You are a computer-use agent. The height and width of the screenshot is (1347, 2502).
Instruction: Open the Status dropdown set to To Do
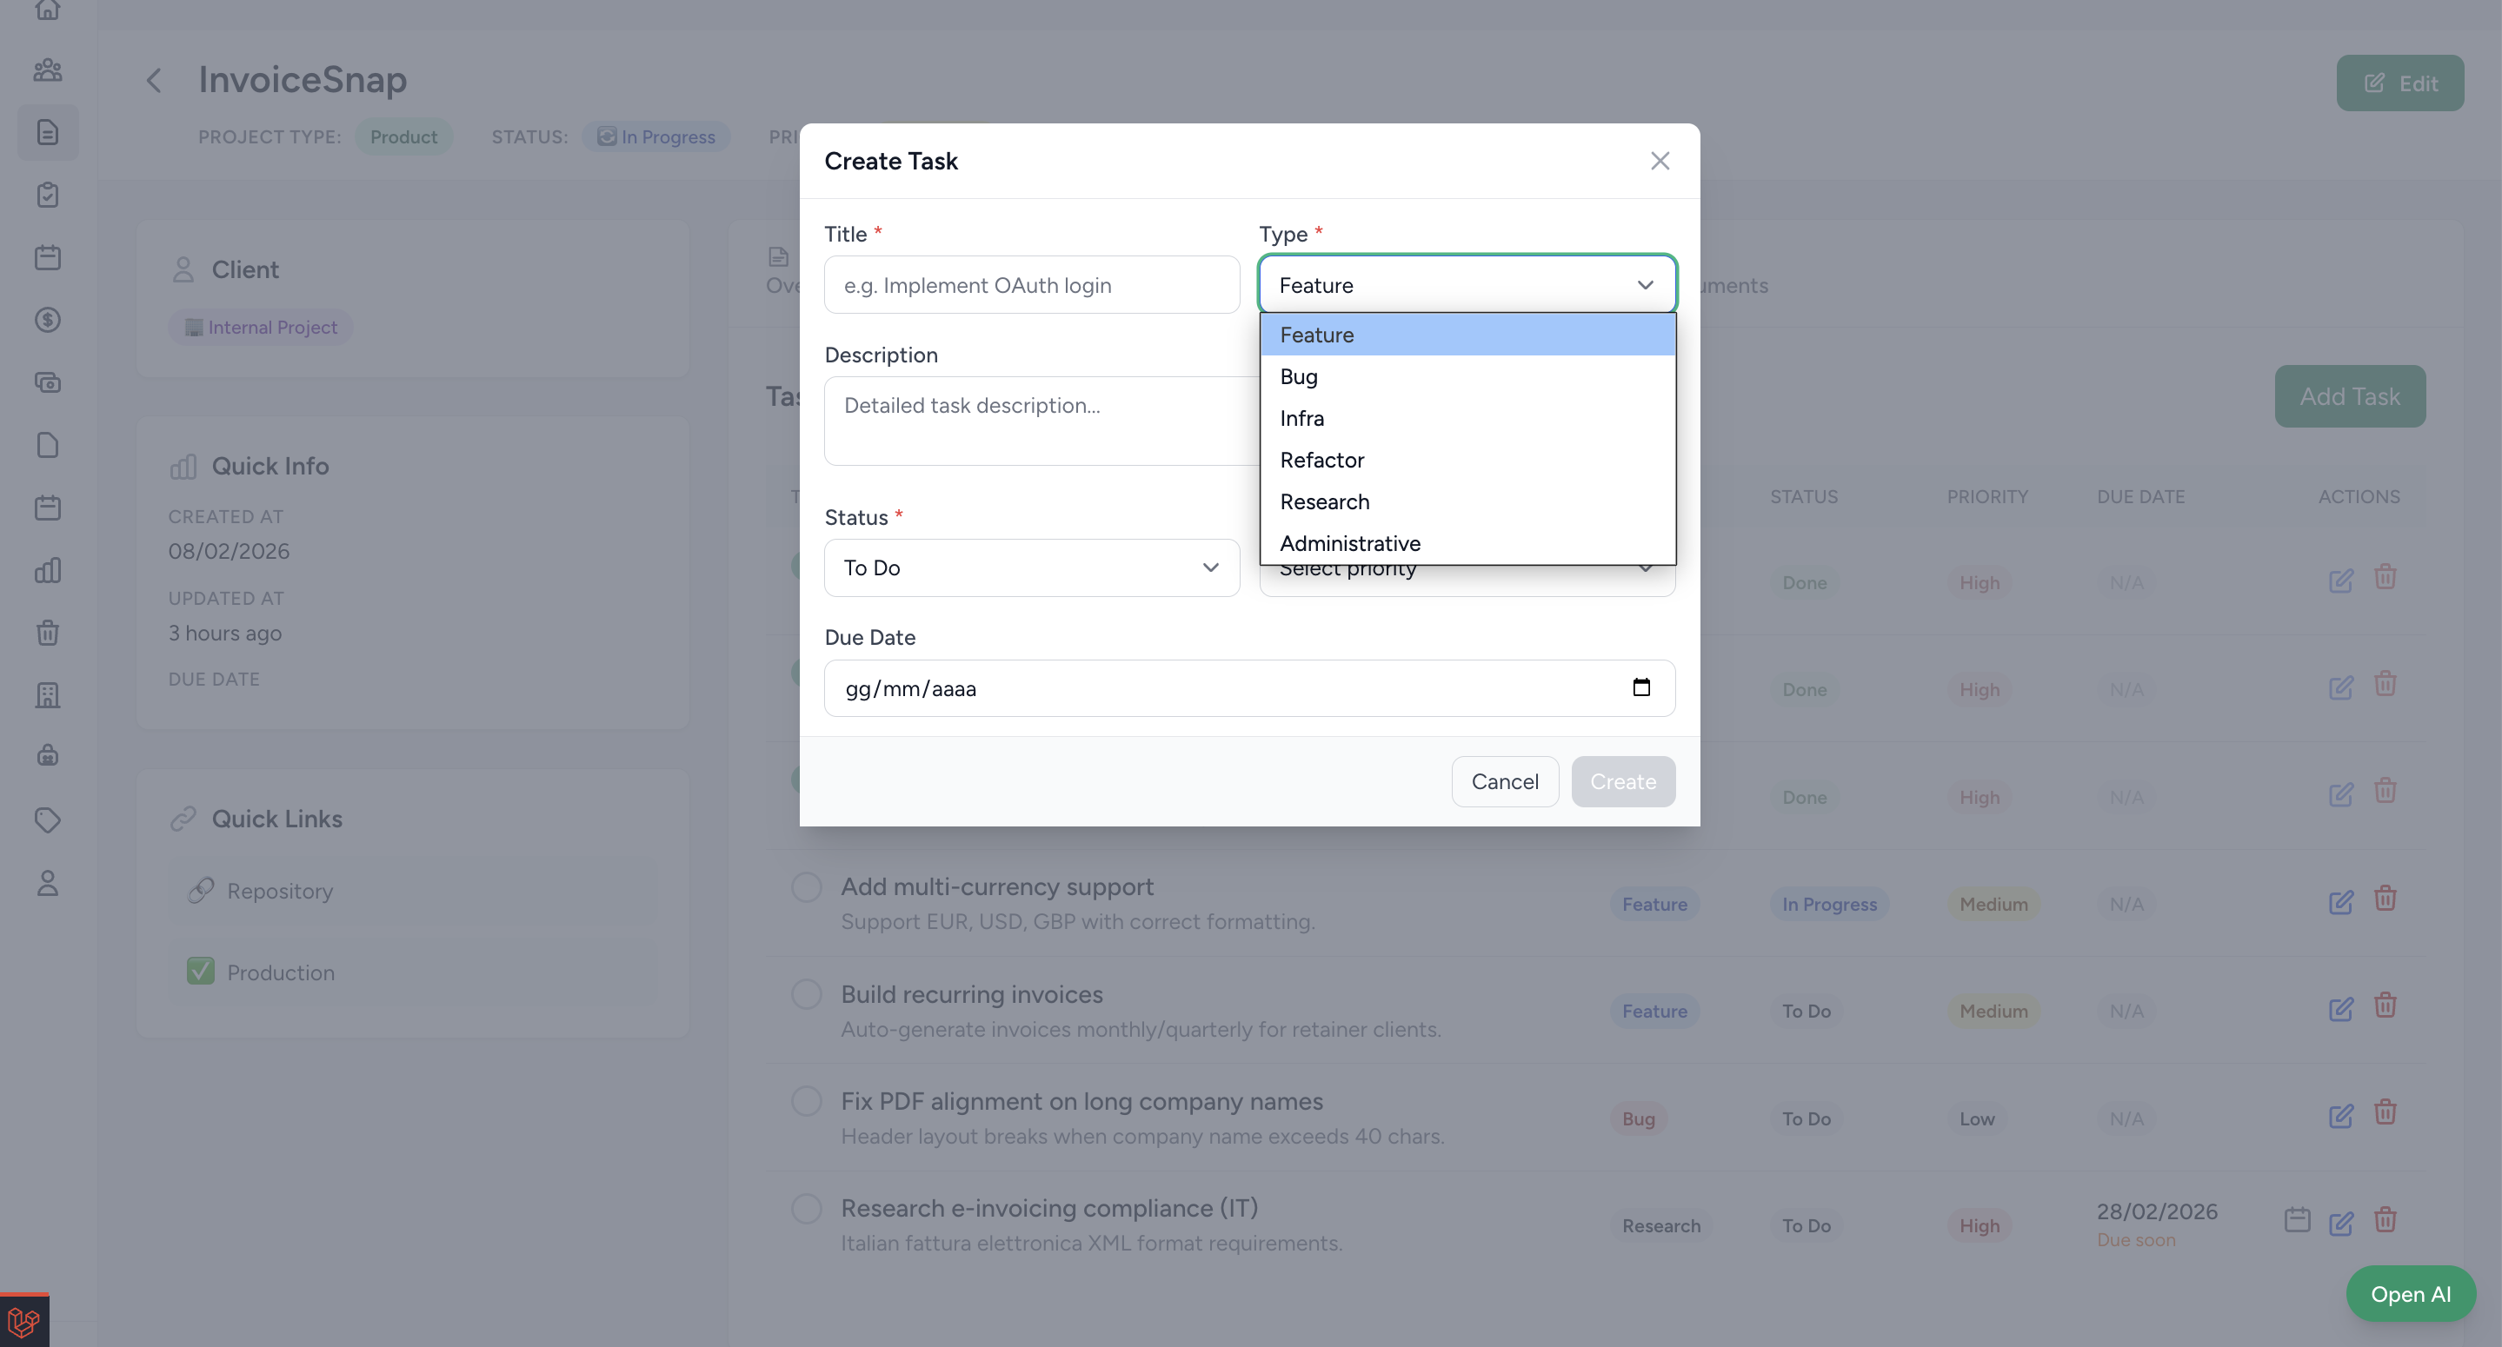coord(1030,568)
